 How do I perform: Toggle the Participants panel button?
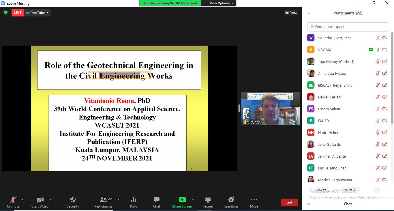(103, 202)
